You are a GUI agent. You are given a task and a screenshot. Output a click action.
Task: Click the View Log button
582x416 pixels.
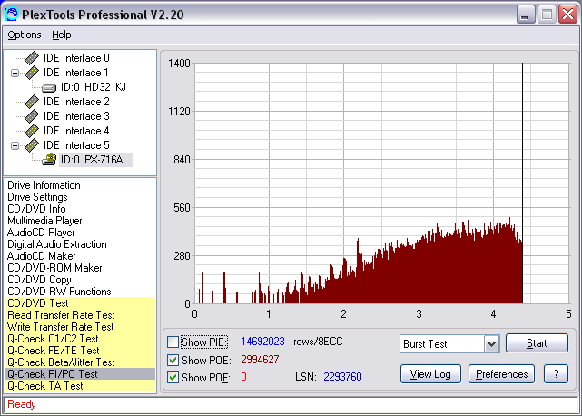click(430, 373)
